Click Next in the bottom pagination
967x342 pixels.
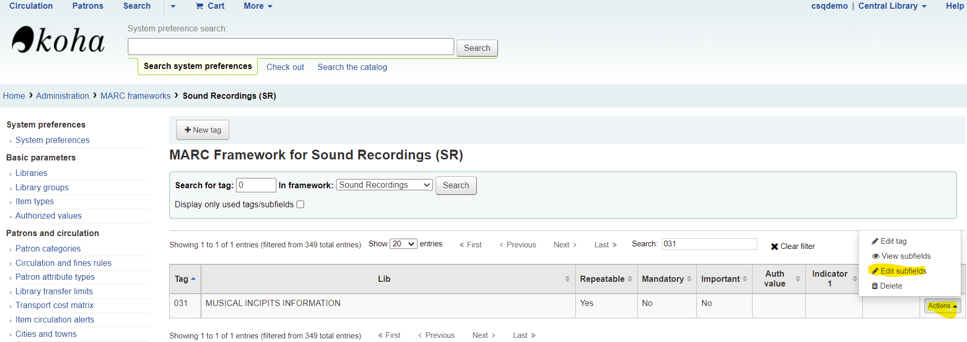(483, 335)
